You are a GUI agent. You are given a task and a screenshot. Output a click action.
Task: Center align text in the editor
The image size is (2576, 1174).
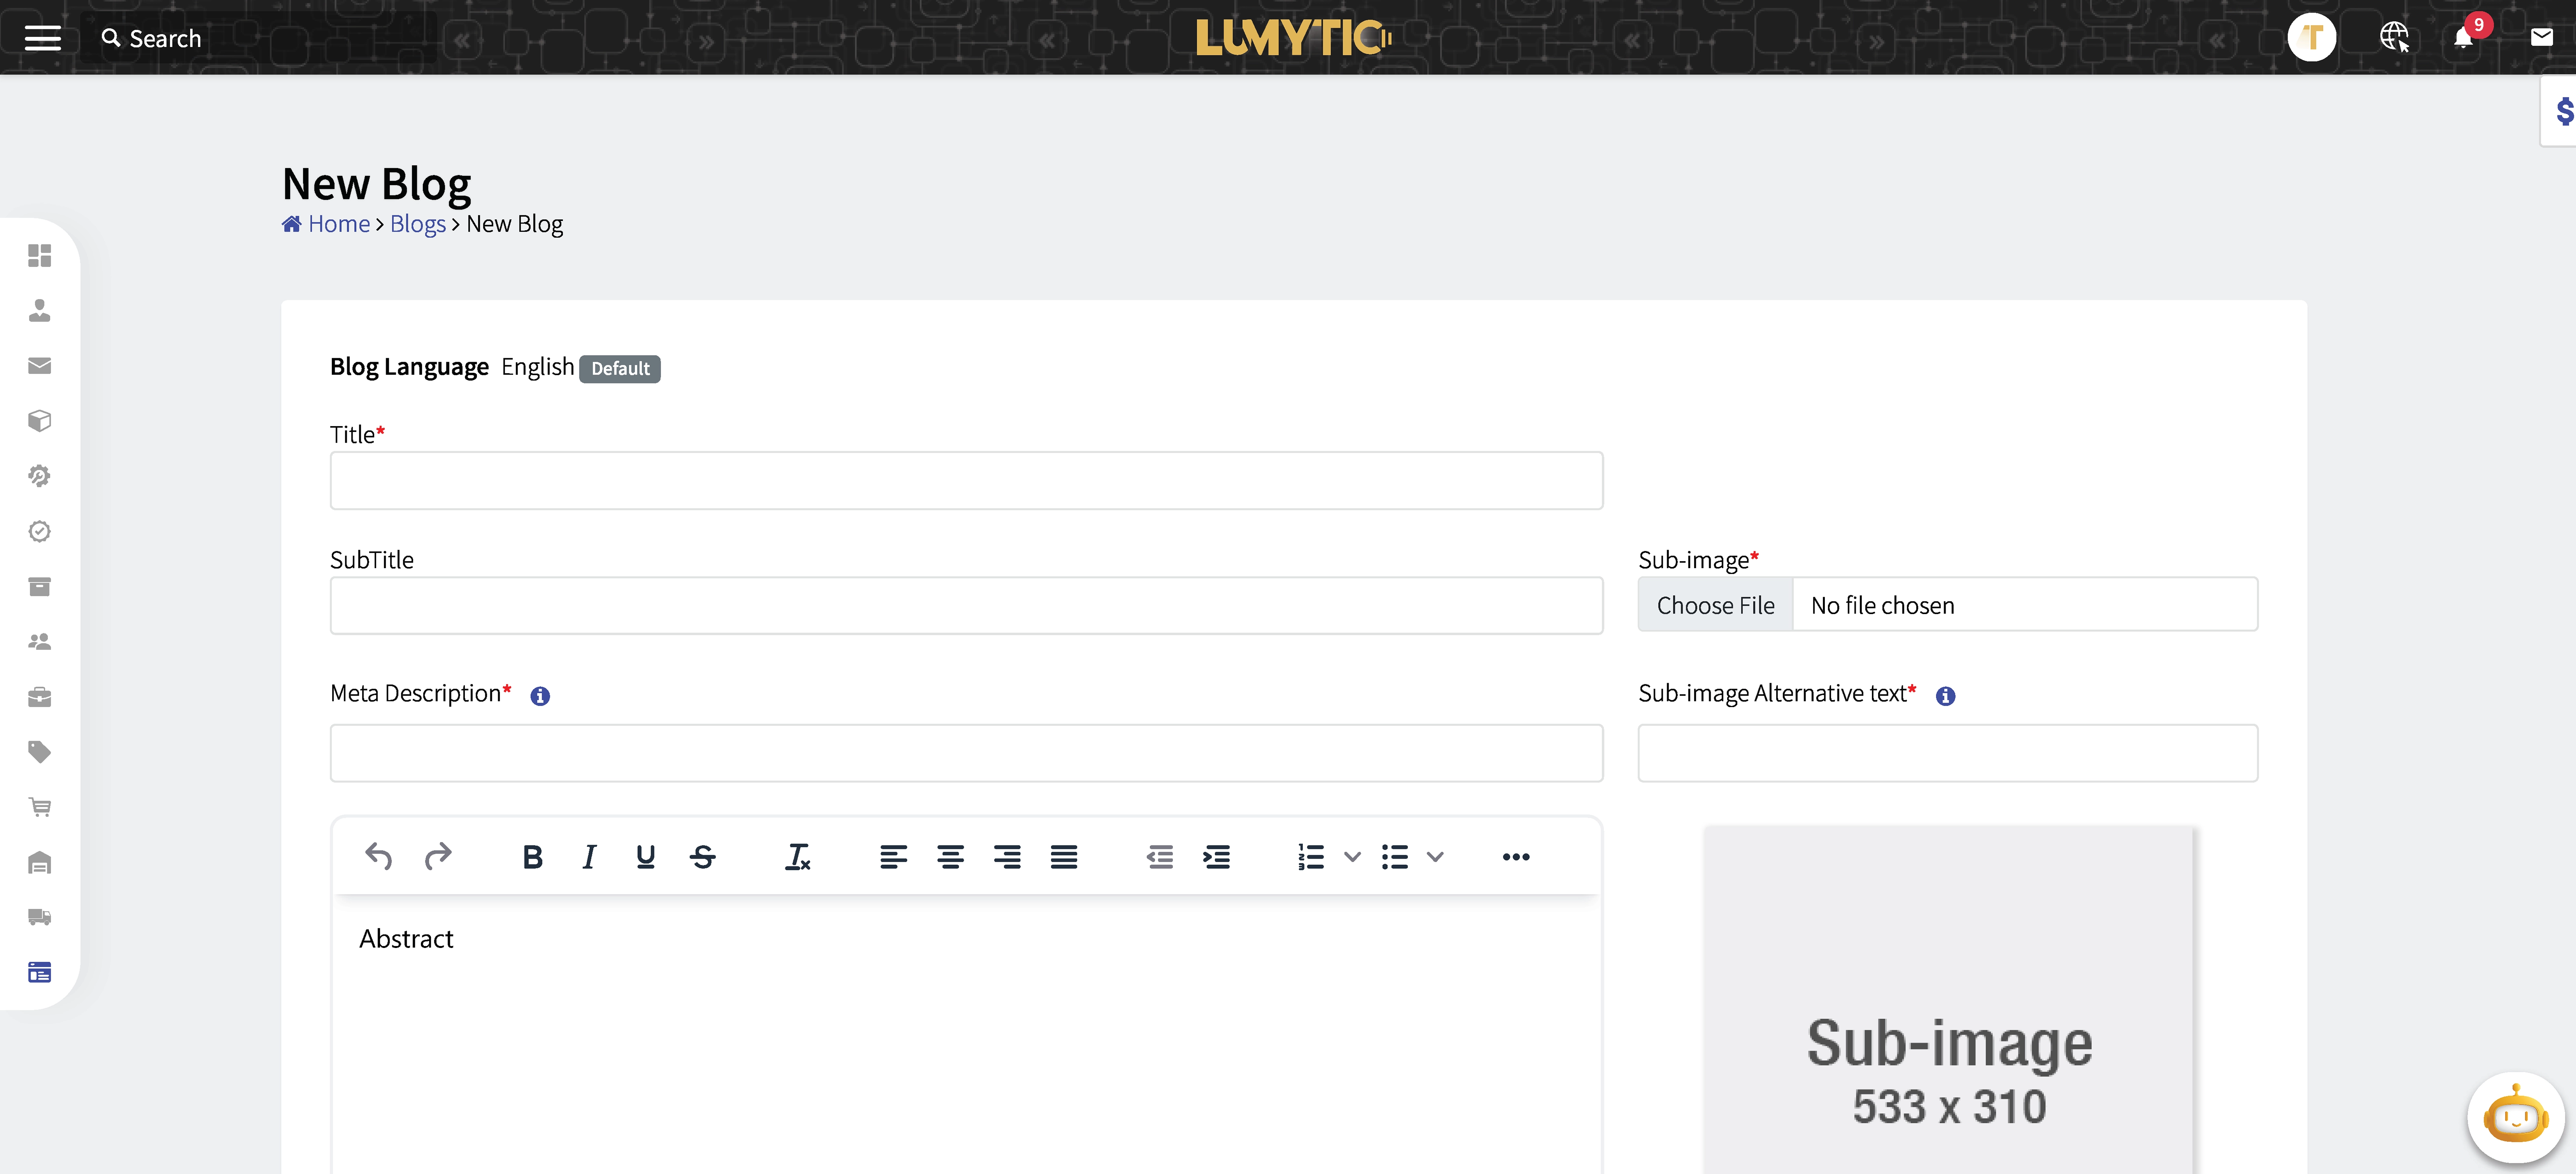pyautogui.click(x=950, y=856)
